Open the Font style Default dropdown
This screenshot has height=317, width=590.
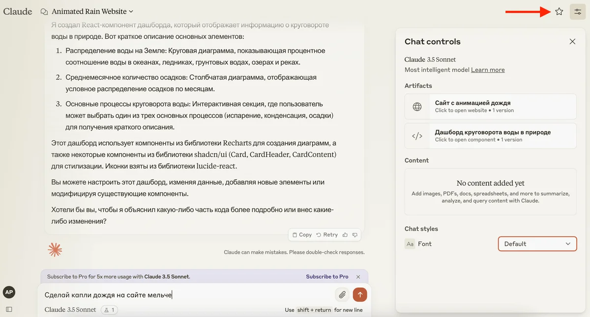(x=537, y=244)
